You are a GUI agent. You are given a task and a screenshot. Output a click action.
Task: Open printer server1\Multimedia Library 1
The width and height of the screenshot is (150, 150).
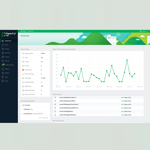[68, 97]
